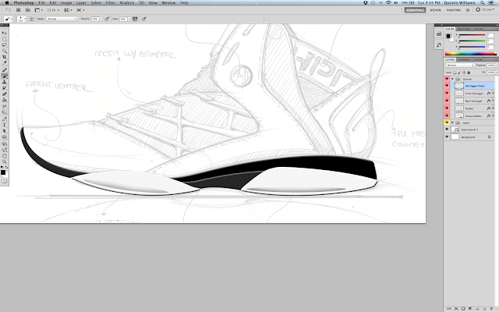Expand Front Outrigger layer effects
The width and height of the screenshot is (499, 312).
click(x=494, y=94)
